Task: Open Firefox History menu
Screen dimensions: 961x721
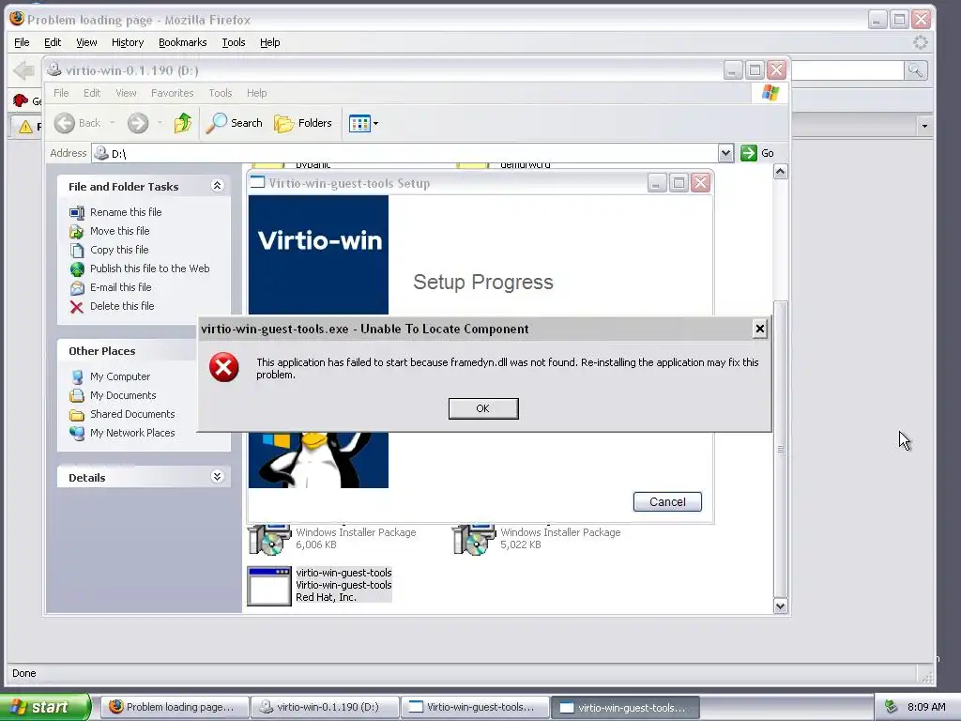Action: 128,42
